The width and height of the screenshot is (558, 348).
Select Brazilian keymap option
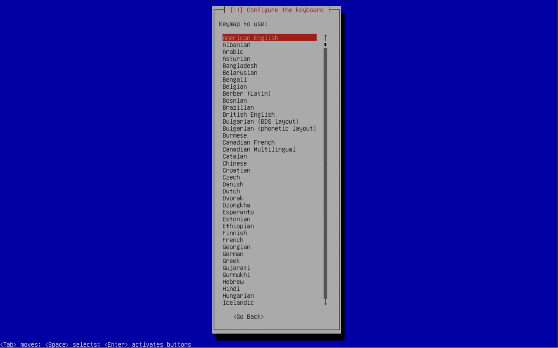[x=238, y=107]
